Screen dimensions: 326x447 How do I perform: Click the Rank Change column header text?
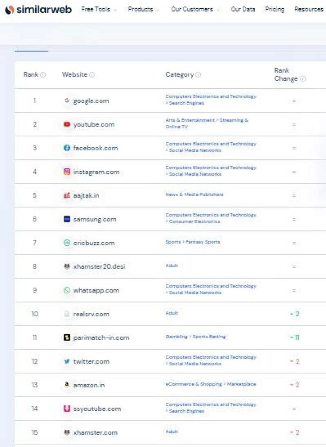[x=286, y=74]
